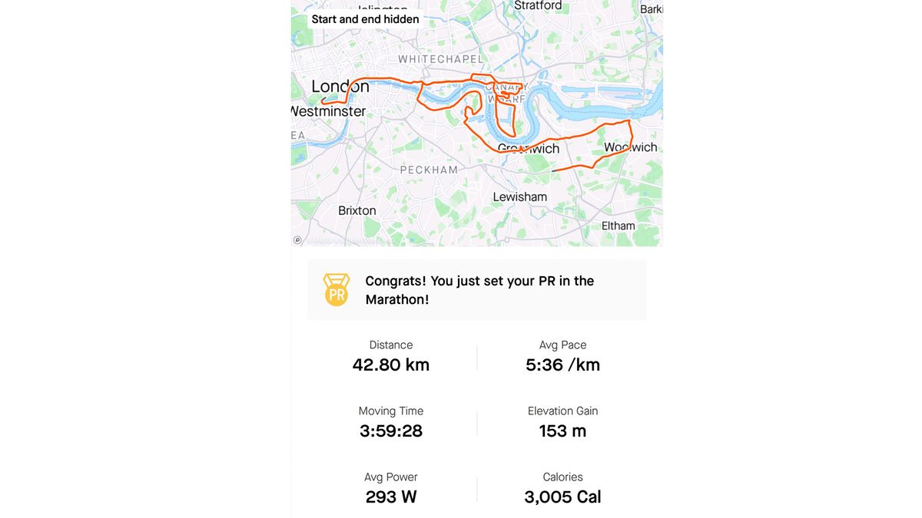The height and width of the screenshot is (518, 922).
Task: Open the Congrats PR notification message
Action: click(479, 289)
